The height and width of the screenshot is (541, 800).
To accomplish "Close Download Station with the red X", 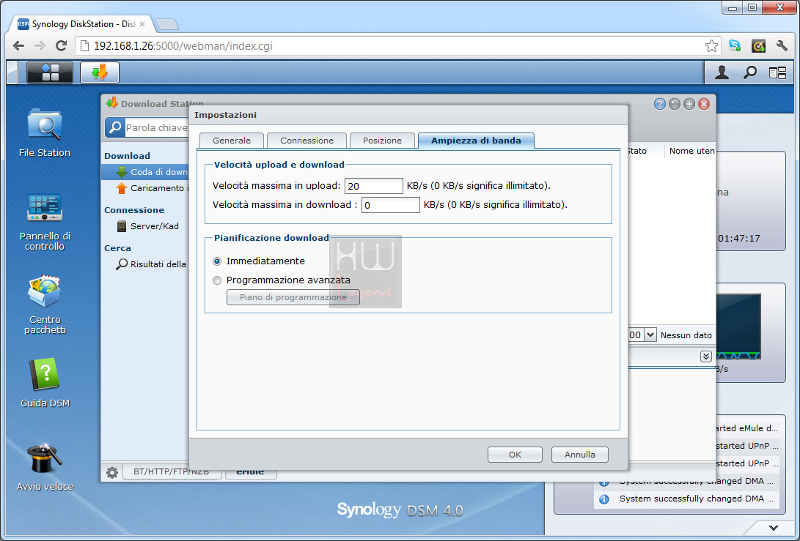I will [x=704, y=104].
